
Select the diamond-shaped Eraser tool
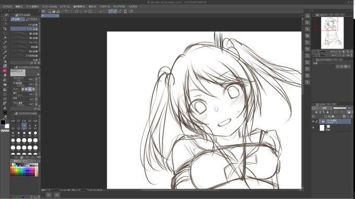(x=5, y=75)
